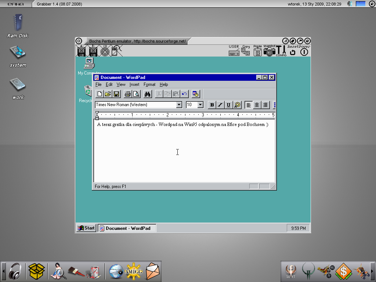Open the Edit menu

[x=109, y=84]
